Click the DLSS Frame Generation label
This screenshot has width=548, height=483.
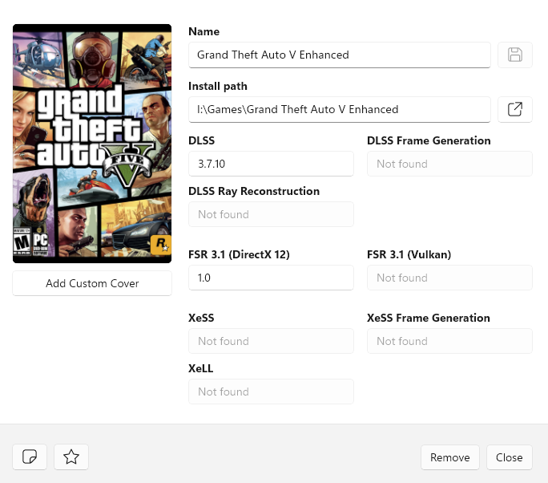click(429, 140)
